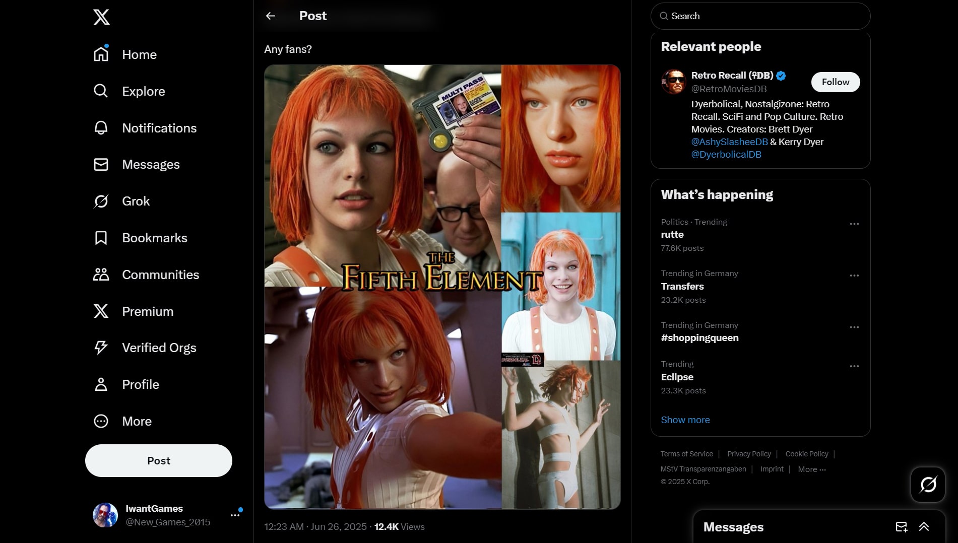Click the Messages envelope icon in the left sidebar
Viewport: 958px width, 543px height.
(101, 164)
